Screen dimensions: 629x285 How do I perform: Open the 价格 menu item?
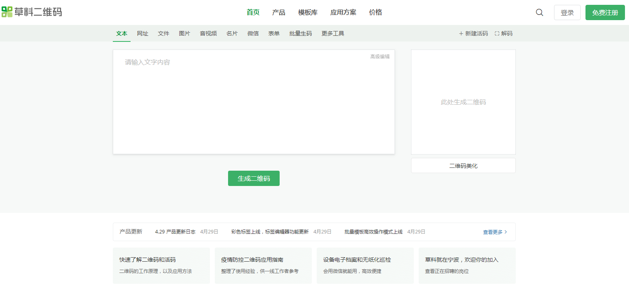click(375, 12)
